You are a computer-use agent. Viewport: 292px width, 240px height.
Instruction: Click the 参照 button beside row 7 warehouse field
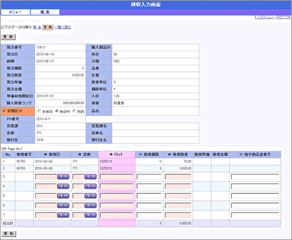click(90, 215)
